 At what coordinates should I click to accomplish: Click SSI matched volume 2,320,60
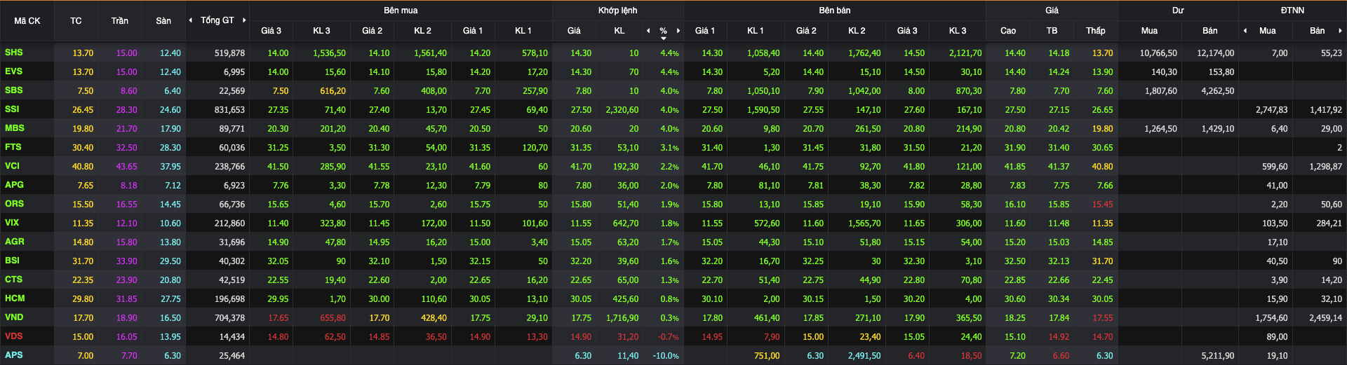(x=622, y=110)
